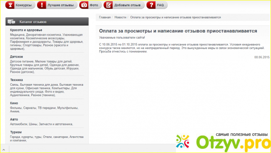The image size is (271, 153).
Task: Click the camera icon for Фото
Action: (x=84, y=5)
